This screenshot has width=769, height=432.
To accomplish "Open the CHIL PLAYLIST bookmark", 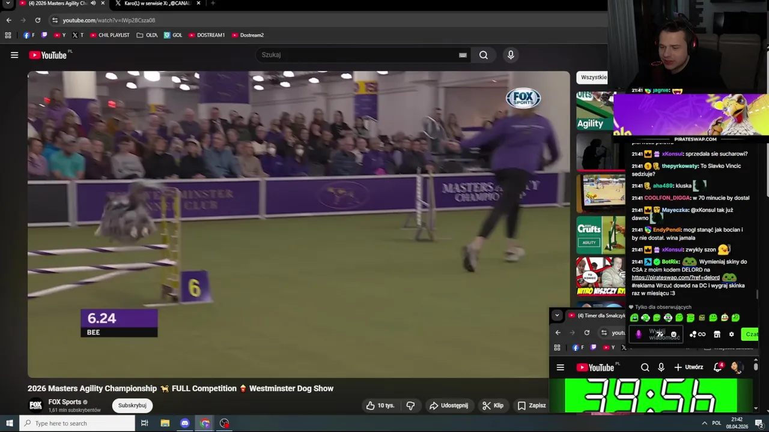I will [109, 35].
